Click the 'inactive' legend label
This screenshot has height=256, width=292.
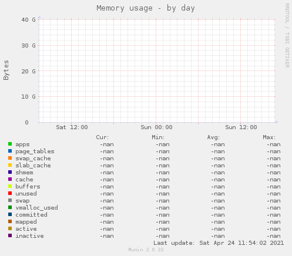(x=29, y=236)
